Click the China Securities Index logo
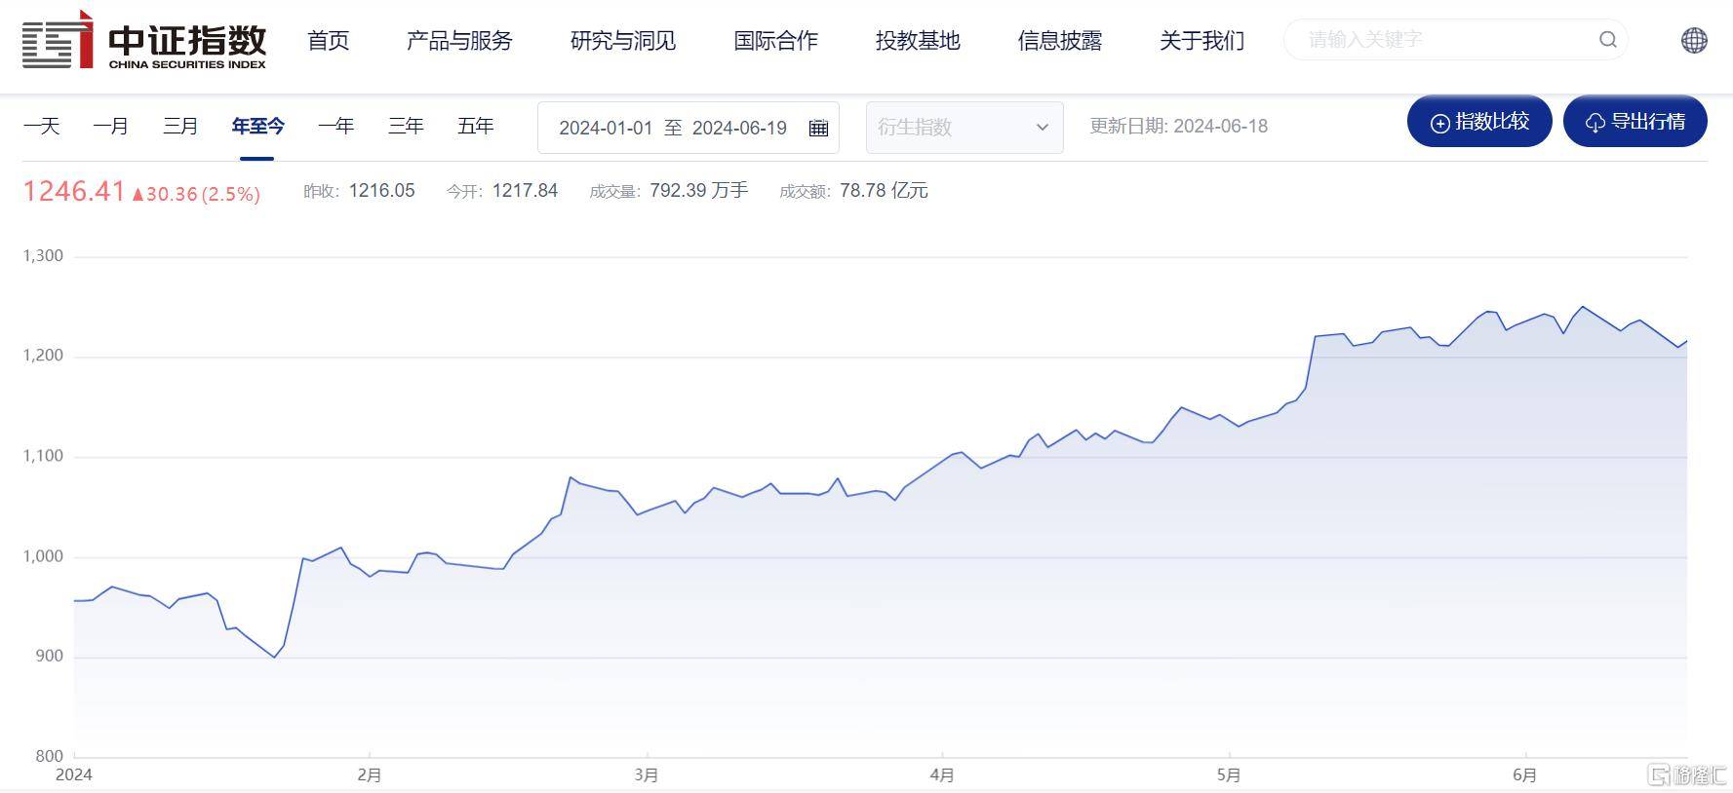The image size is (1733, 793). click(144, 40)
